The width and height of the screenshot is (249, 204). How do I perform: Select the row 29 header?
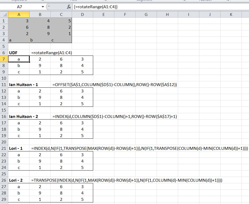click(4, 199)
